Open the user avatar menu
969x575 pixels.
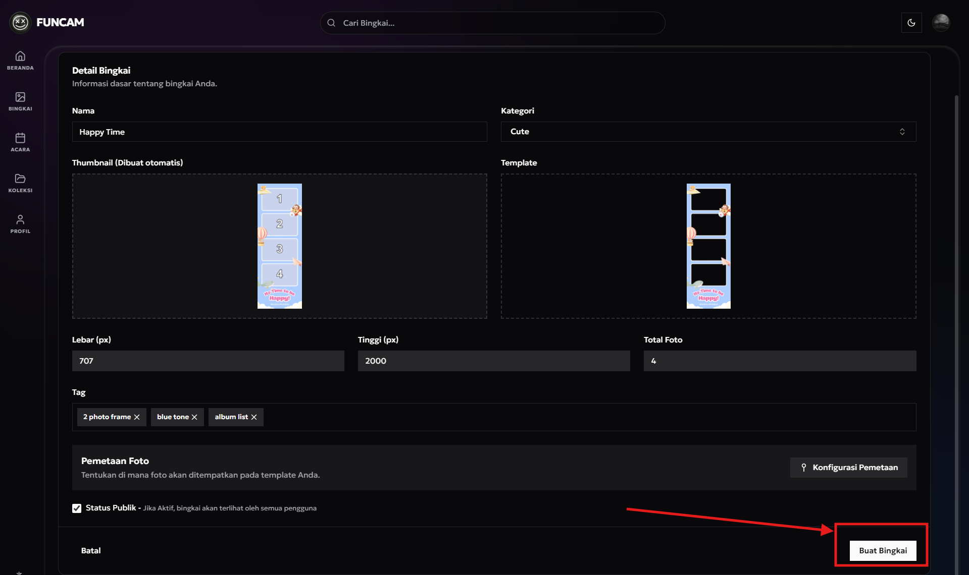click(941, 23)
